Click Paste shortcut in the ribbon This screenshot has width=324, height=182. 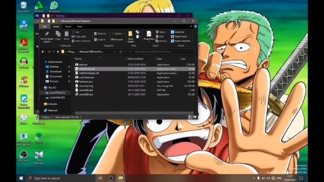81,41
